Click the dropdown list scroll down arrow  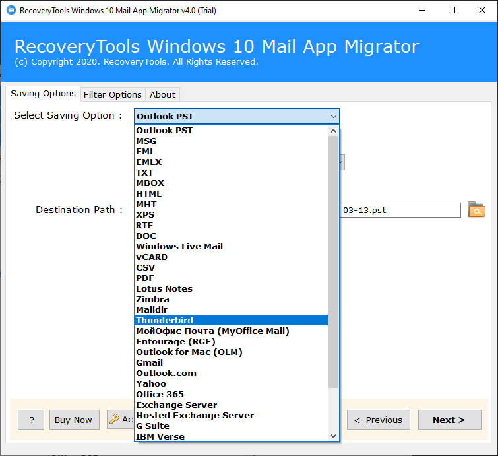333,436
